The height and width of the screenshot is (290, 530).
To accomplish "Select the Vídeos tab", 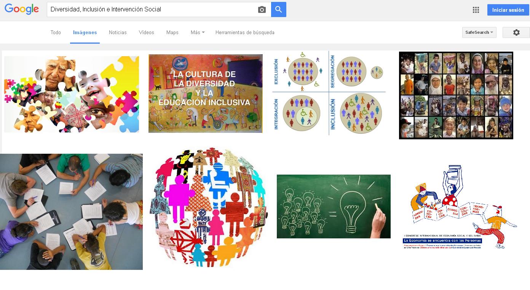I will pos(147,33).
